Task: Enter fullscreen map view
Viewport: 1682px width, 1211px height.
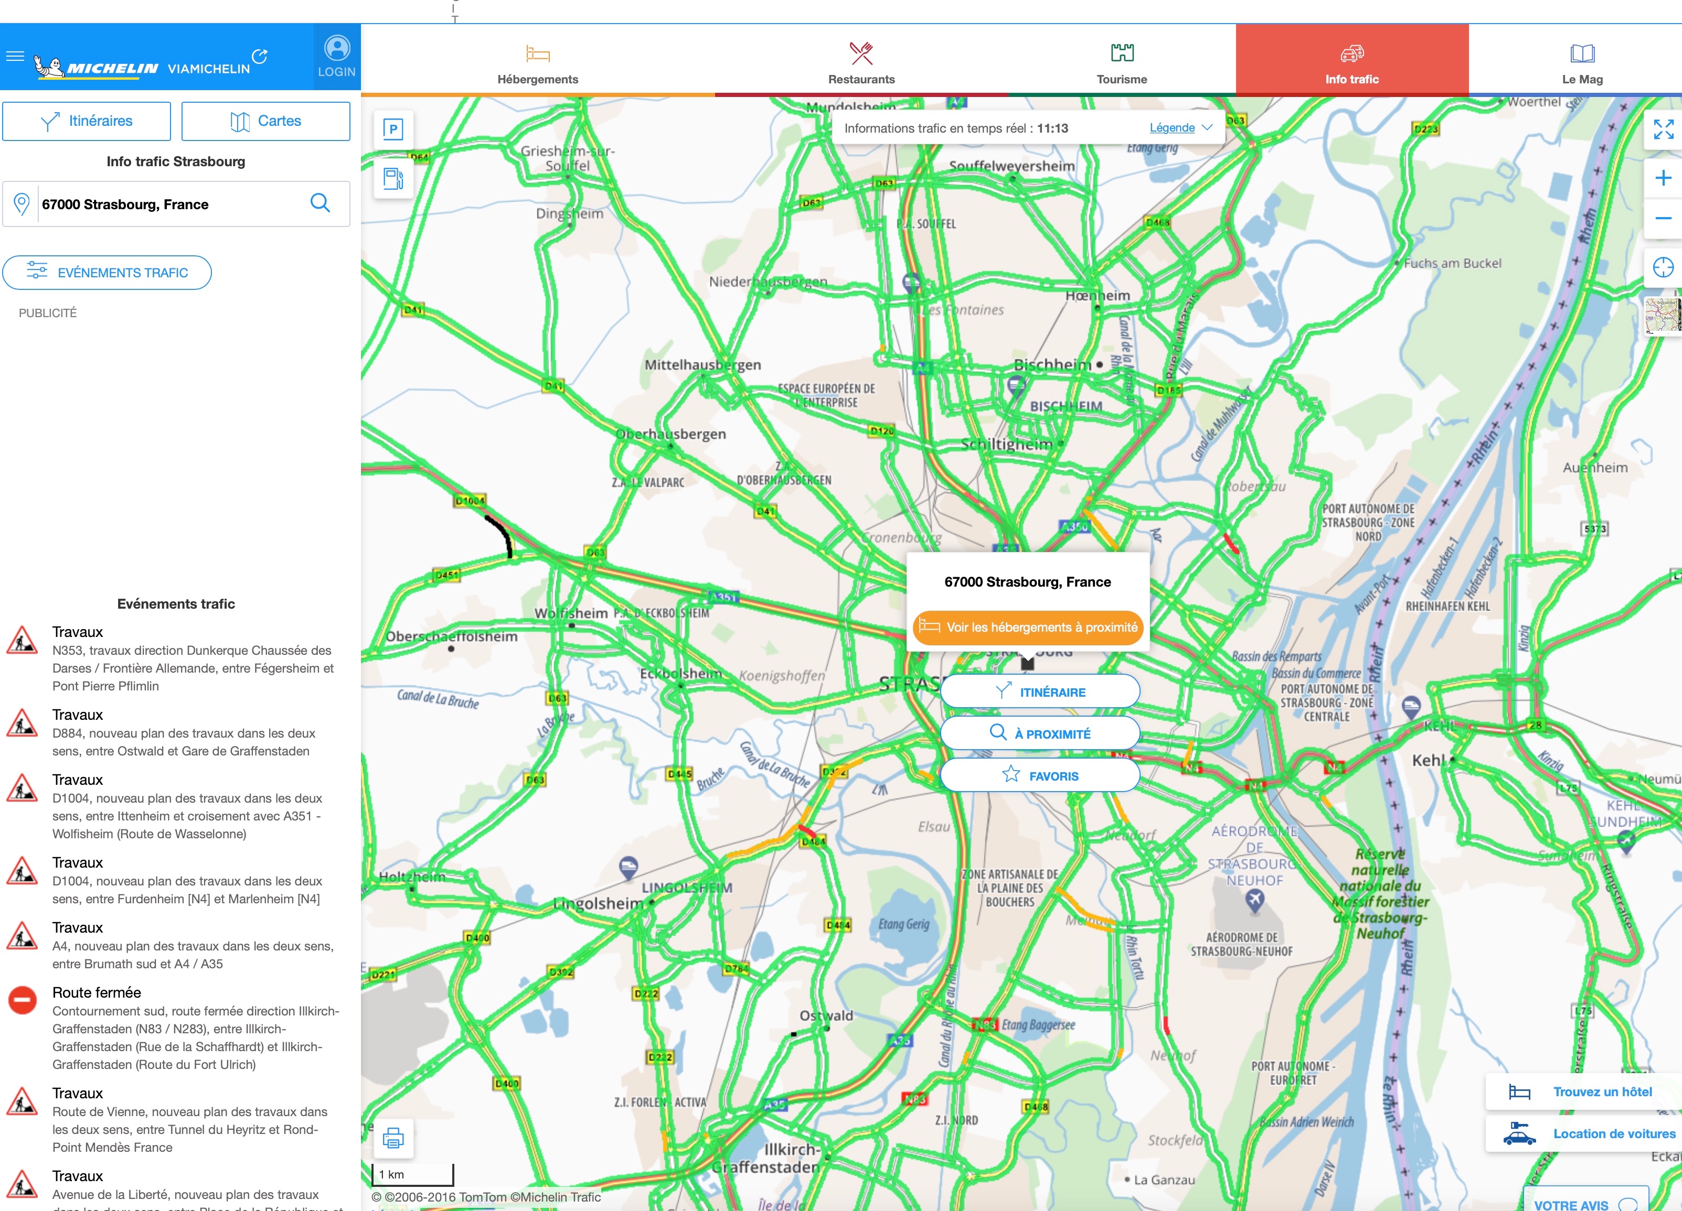Action: coord(1663,129)
